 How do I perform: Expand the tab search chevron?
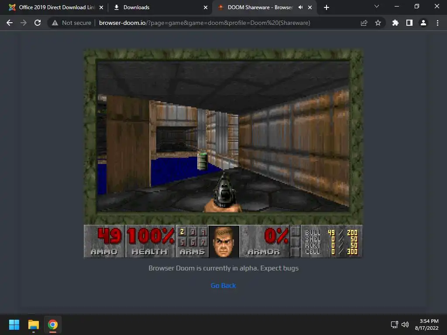(377, 6)
